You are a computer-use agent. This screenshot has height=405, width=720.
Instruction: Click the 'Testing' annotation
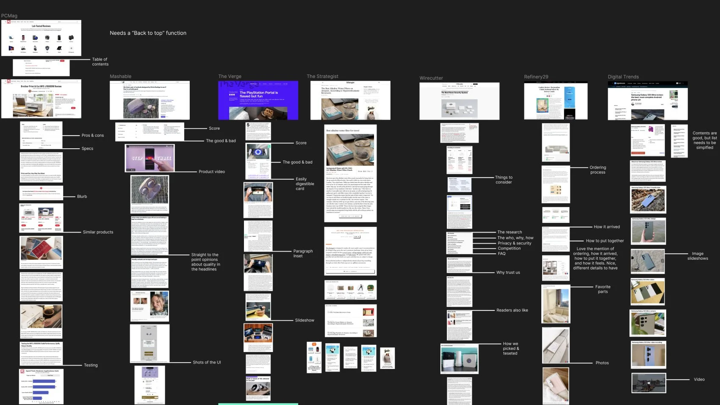pyautogui.click(x=91, y=365)
